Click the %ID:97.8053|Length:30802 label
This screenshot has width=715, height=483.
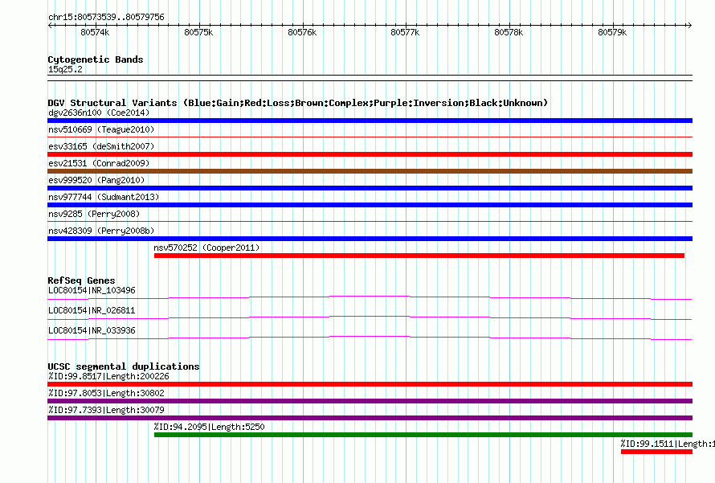(x=106, y=393)
